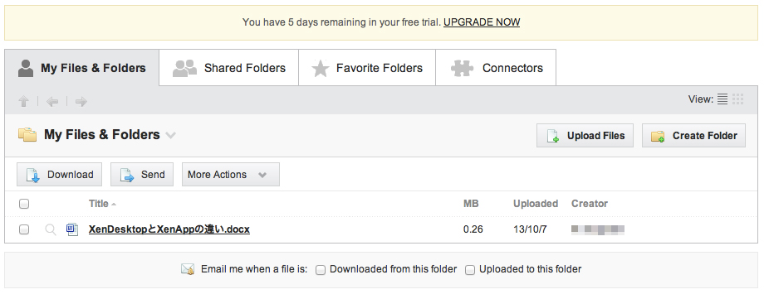769x299 pixels.
Task: Switch to grid view icon
Action: click(x=737, y=99)
